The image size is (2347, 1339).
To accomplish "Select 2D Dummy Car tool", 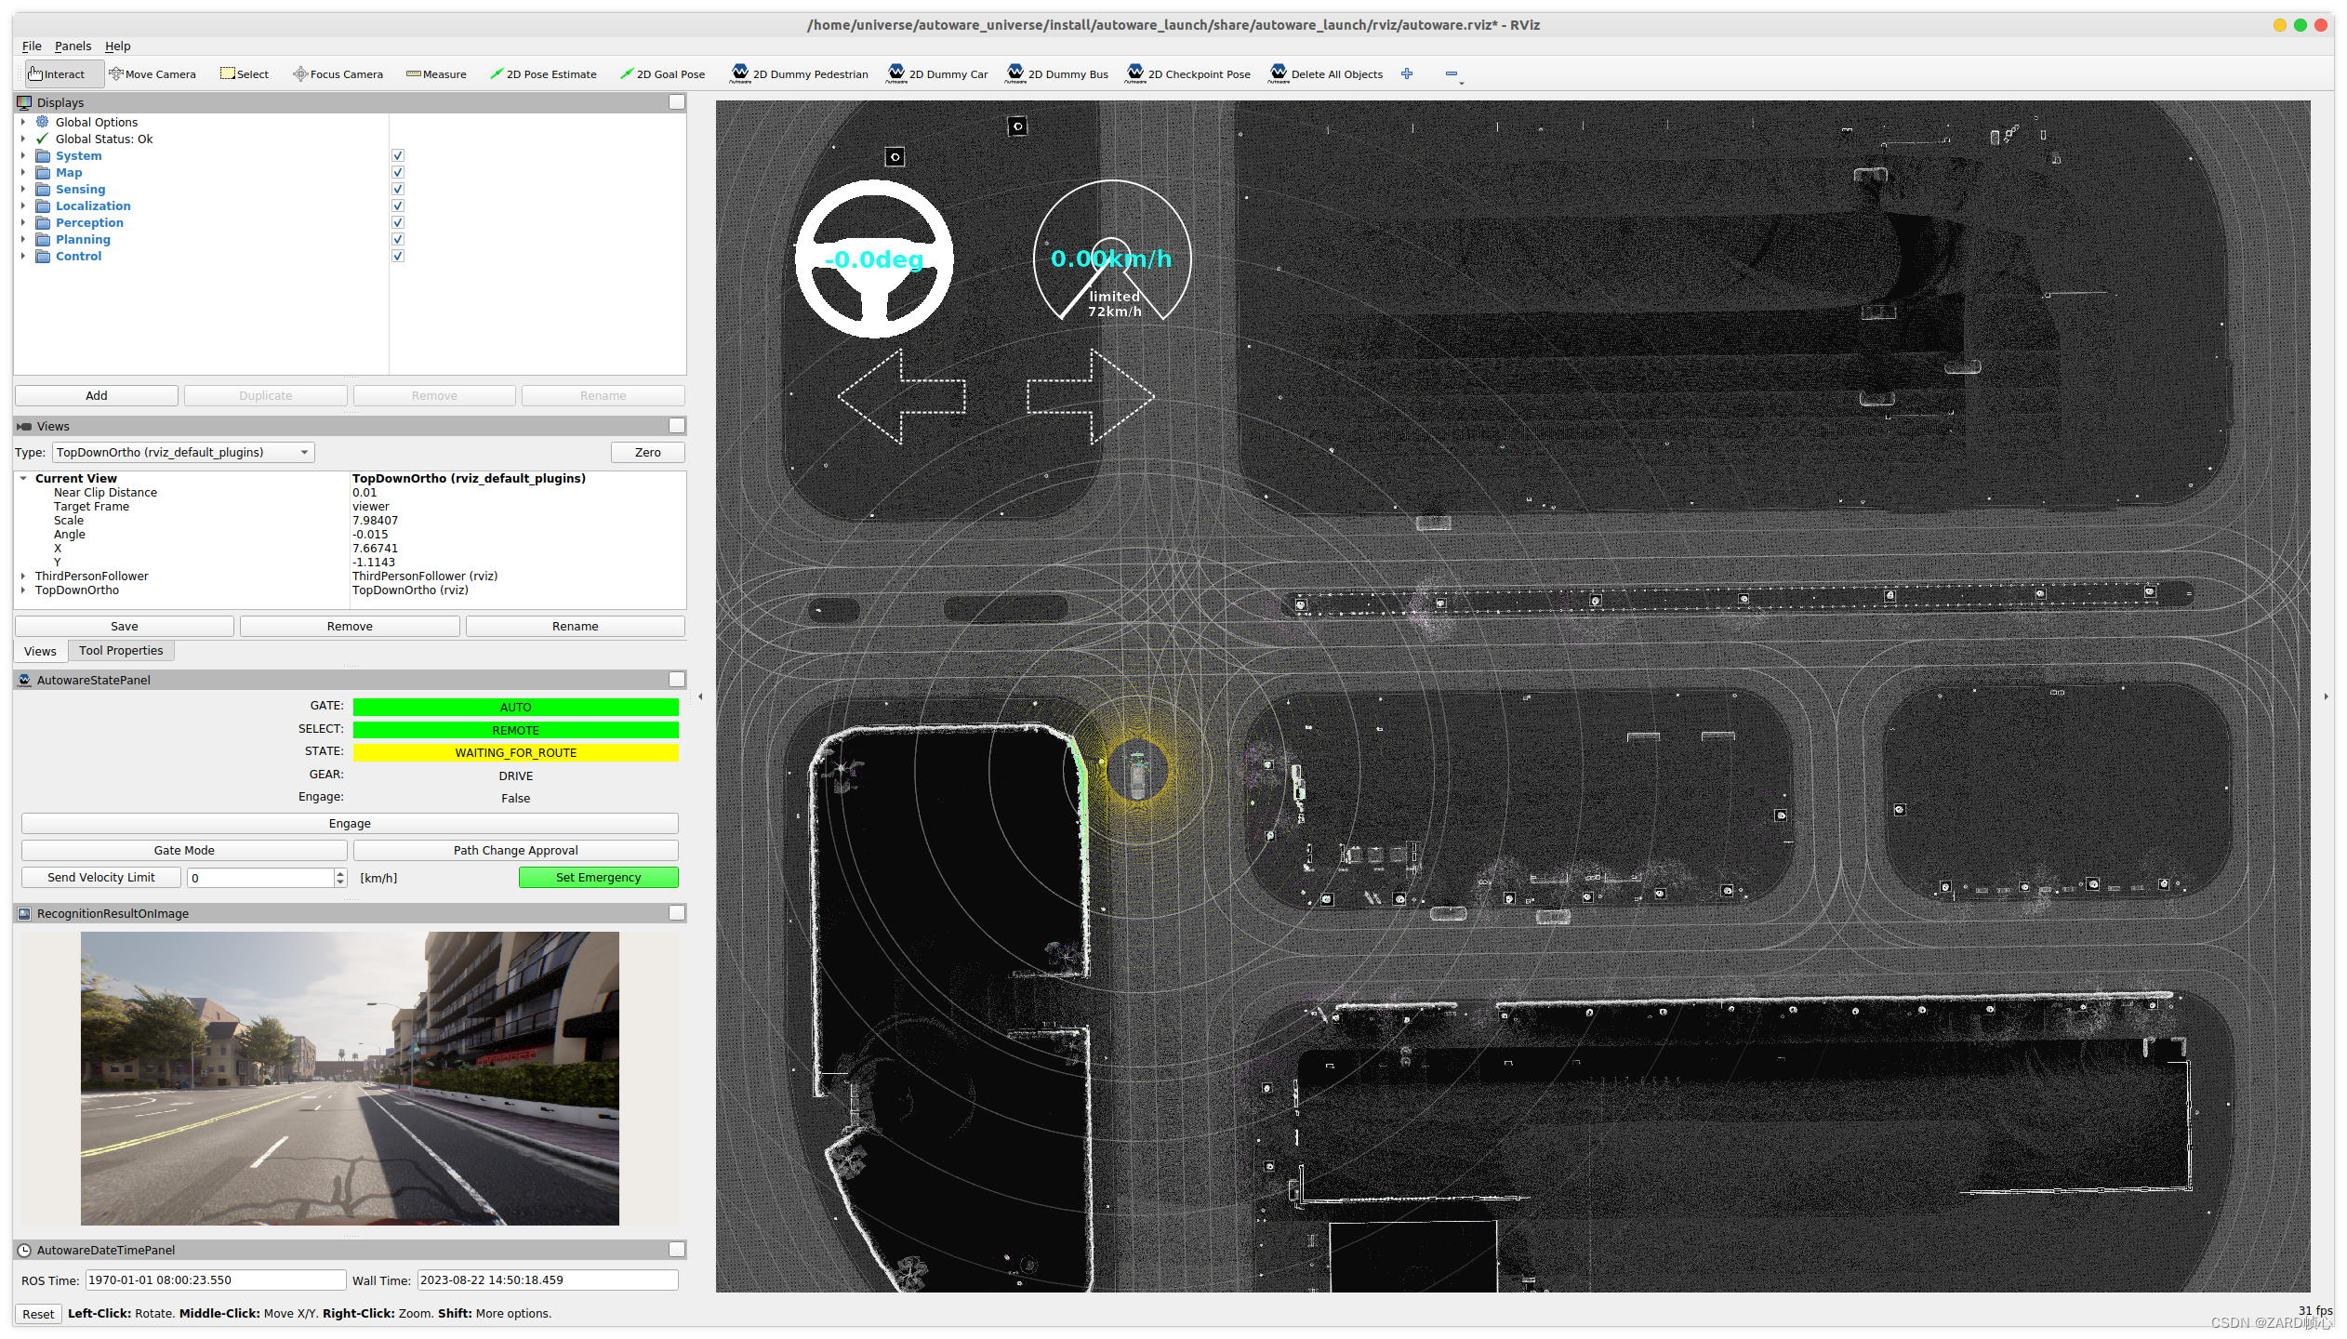I will [937, 74].
